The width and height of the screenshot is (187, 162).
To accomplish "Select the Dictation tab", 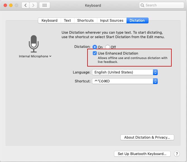I will coord(137,21).
